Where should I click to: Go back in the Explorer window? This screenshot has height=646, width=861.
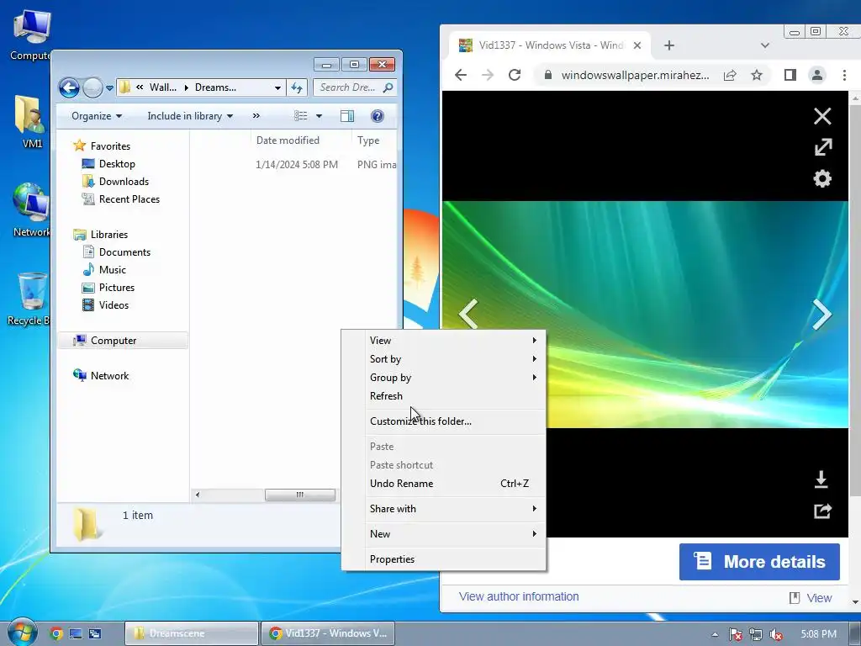pyautogui.click(x=69, y=87)
